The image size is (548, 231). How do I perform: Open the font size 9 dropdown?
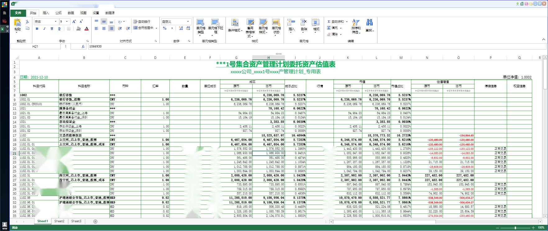tap(67, 22)
